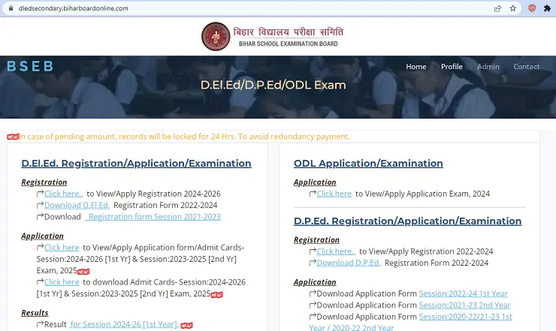Open Session:2022-24 1st Year application form
The height and width of the screenshot is (331, 556).
point(463,293)
